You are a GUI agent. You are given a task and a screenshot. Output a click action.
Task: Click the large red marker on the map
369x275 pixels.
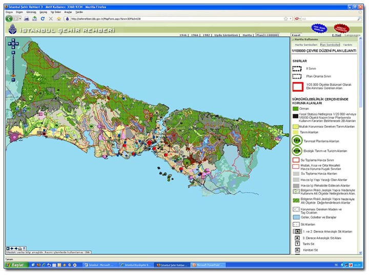[x=149, y=143]
